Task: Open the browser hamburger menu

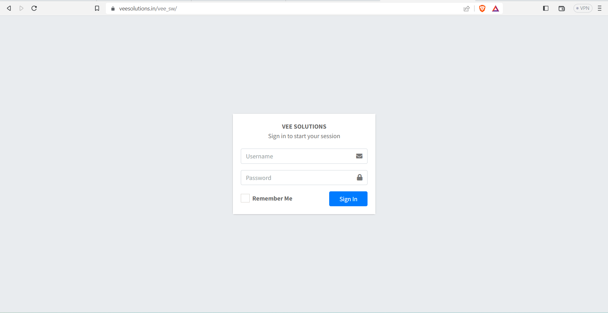Action: [599, 8]
